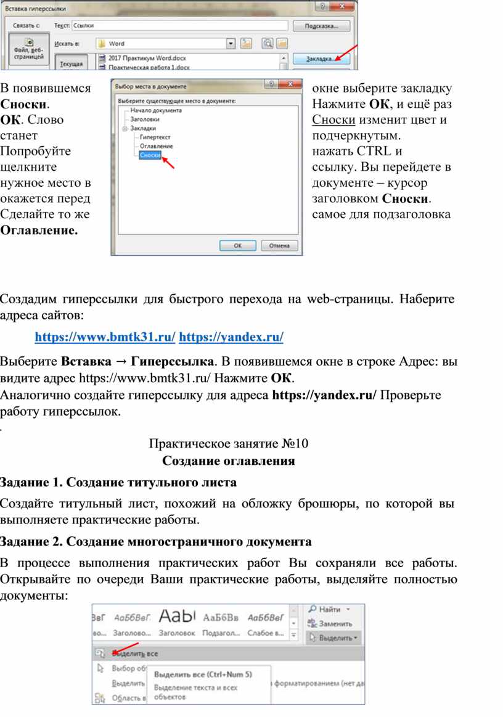Click Отмена in Выбор места dialog
The height and width of the screenshot is (717, 503).
[279, 245]
